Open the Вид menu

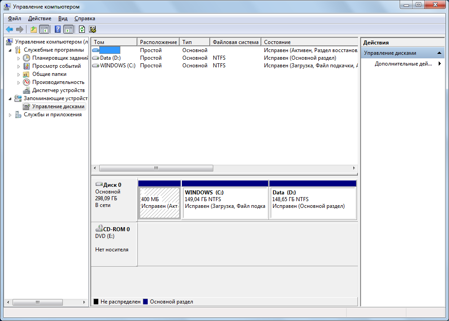coord(63,18)
